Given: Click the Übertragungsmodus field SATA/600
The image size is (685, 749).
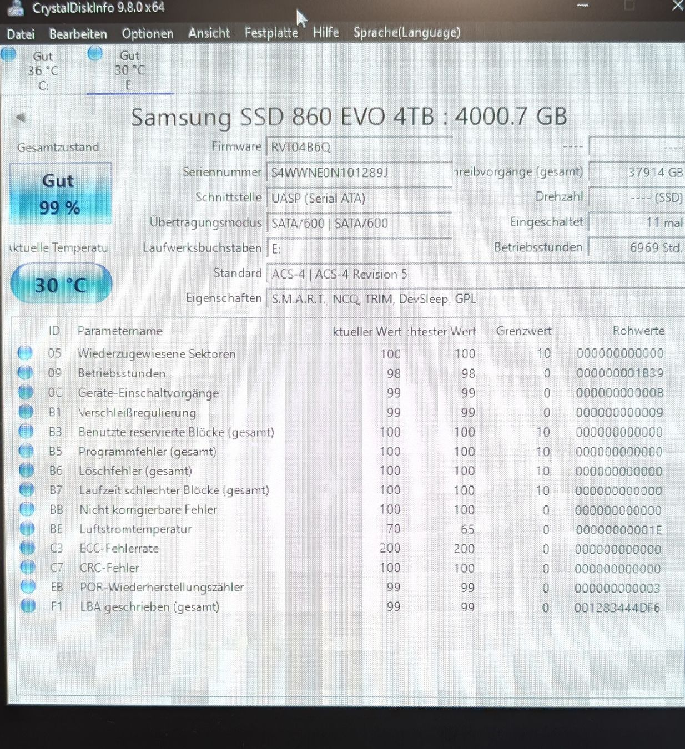Looking at the screenshot, I should pyautogui.click(x=359, y=223).
